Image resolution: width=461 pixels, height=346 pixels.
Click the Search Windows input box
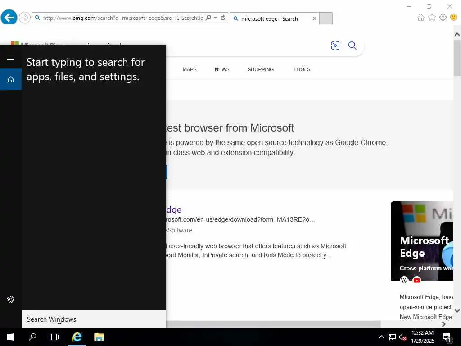pos(94,319)
